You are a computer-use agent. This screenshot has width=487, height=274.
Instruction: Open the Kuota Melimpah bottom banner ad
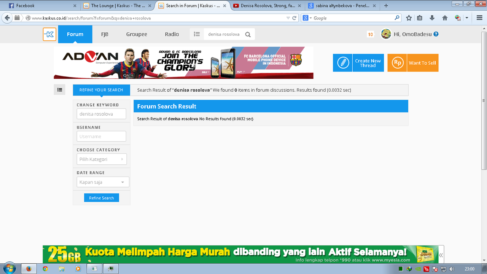tap(240, 255)
